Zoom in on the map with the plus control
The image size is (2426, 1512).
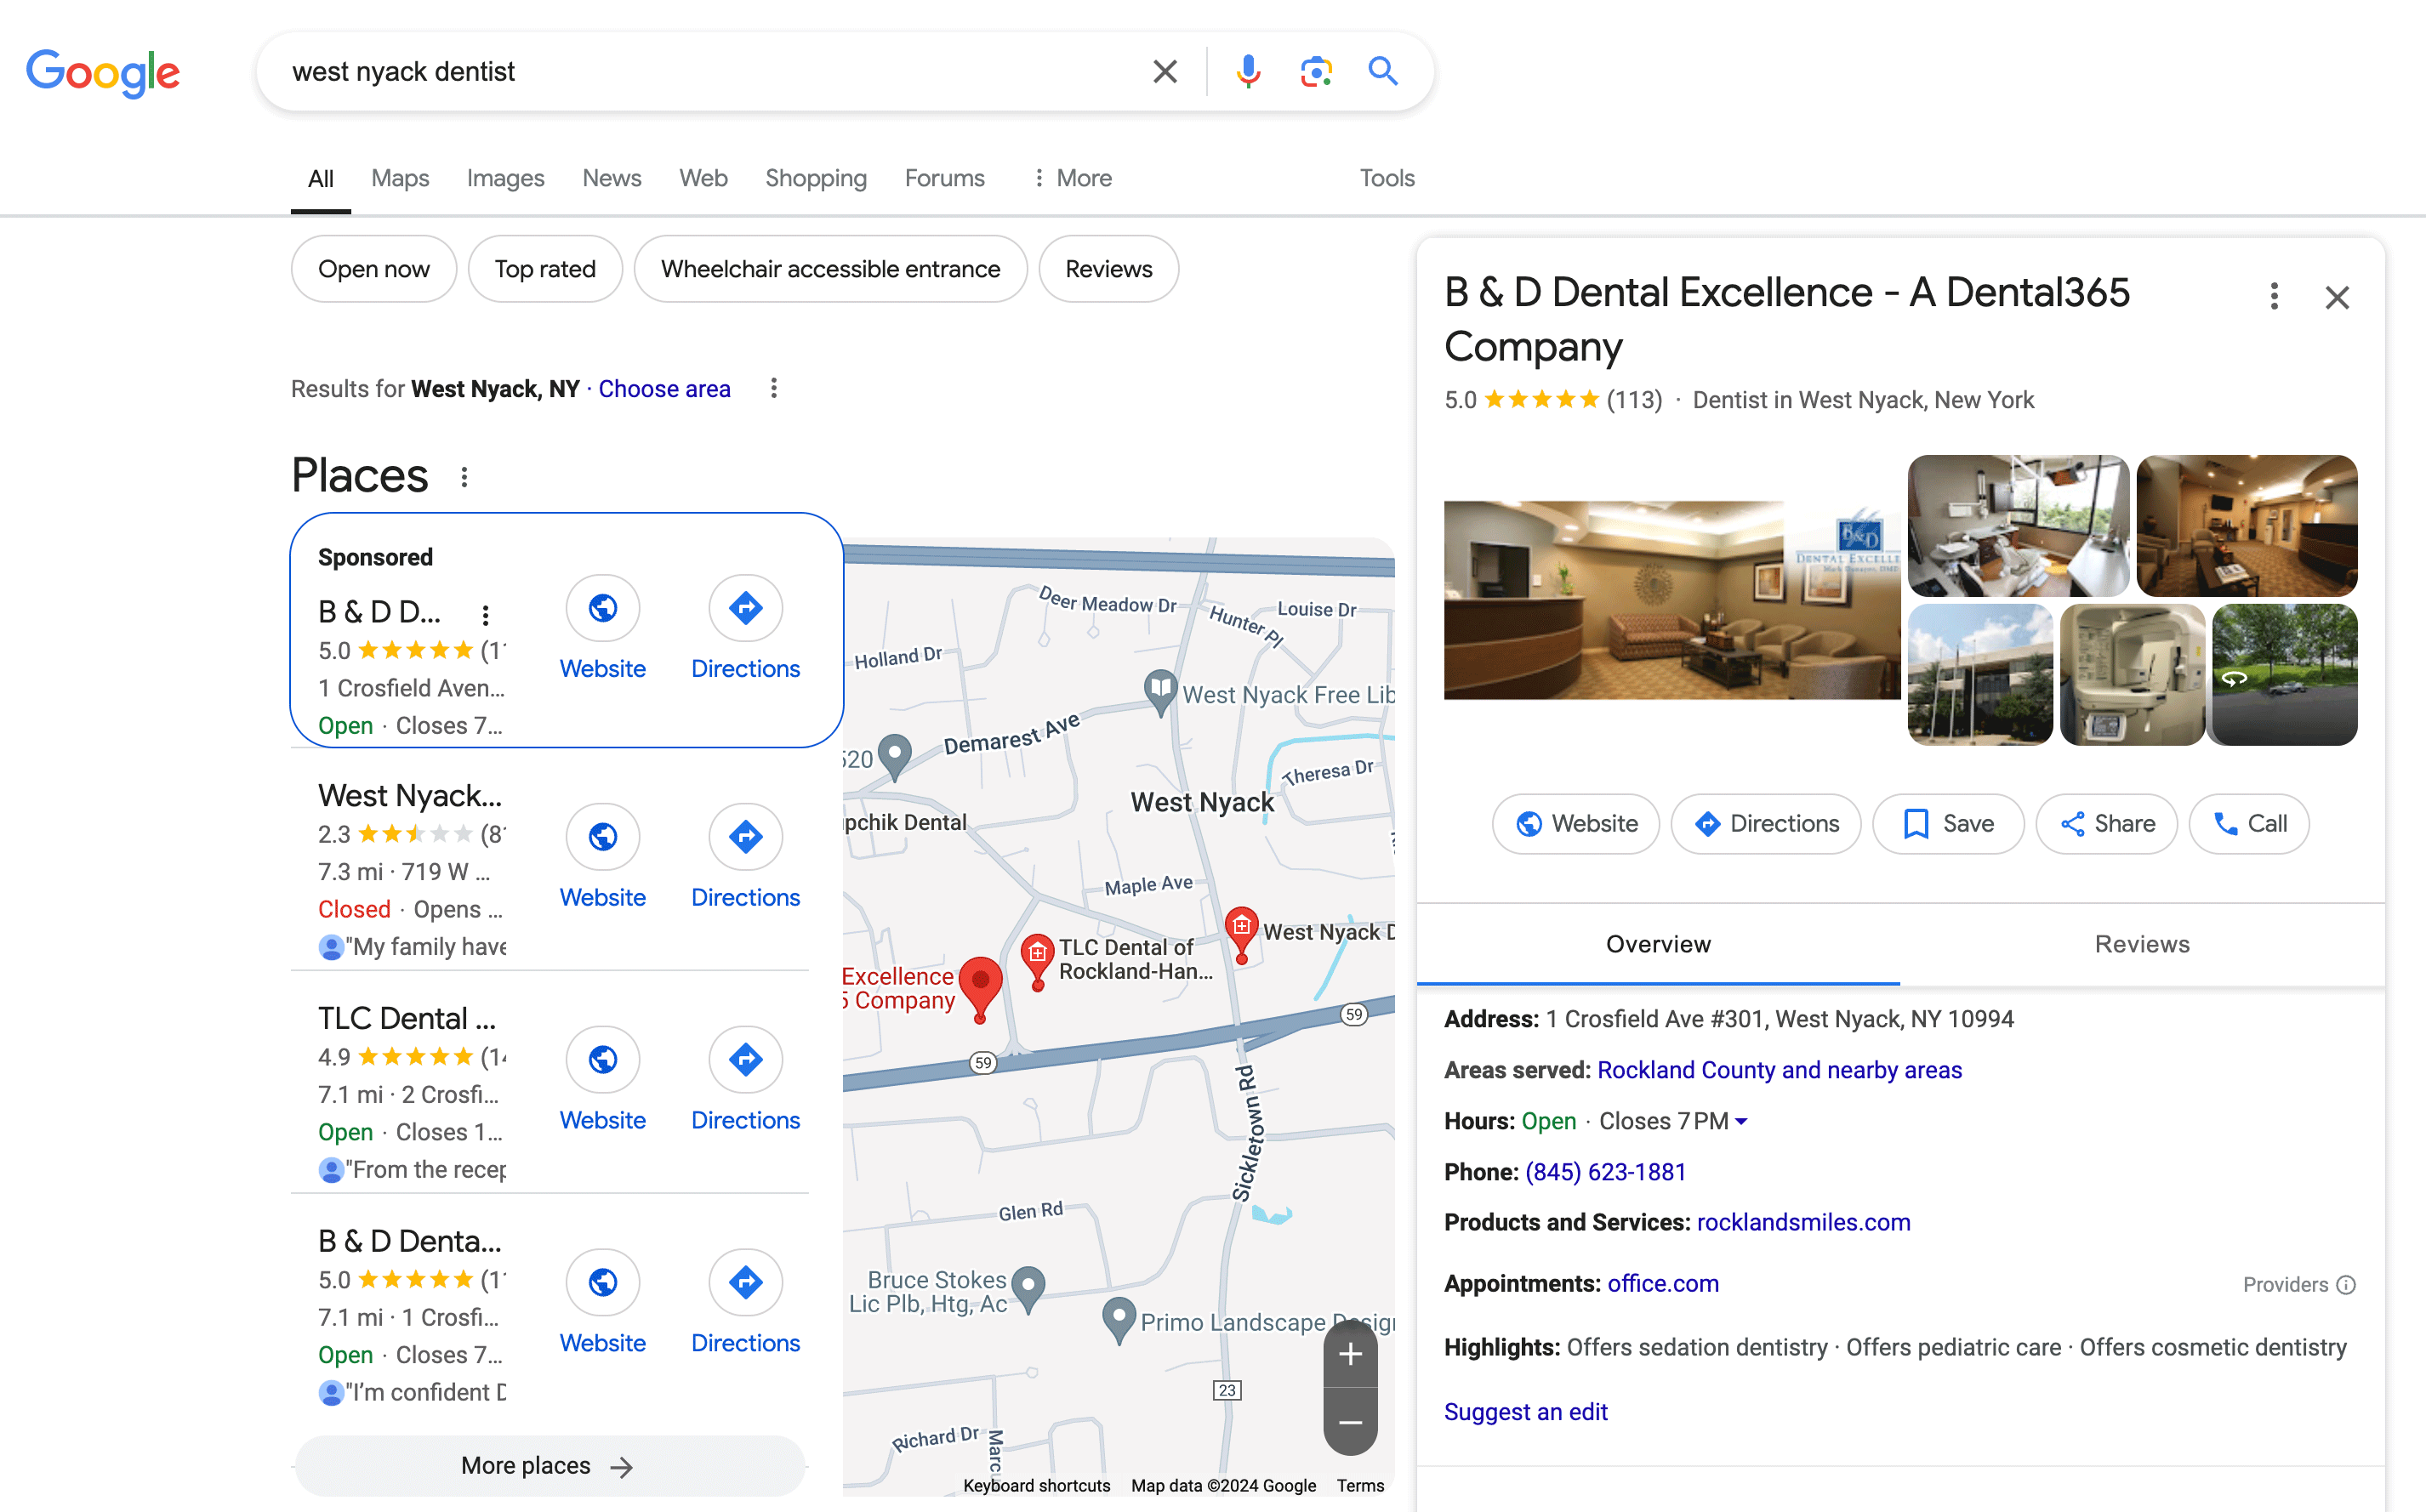[x=1350, y=1354]
